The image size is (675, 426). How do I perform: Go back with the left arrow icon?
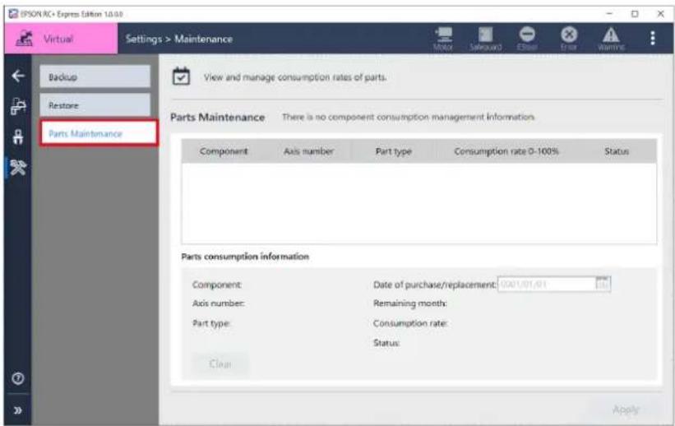click(18, 76)
